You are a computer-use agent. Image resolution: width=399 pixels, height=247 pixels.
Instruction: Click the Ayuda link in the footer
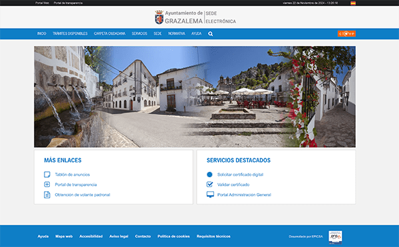[x=43, y=236]
